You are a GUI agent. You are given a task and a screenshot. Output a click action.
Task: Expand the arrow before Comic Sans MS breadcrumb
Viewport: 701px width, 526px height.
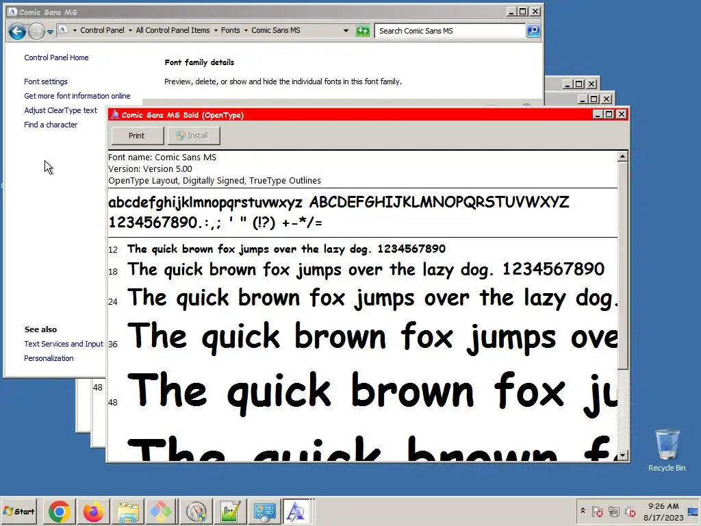[246, 30]
